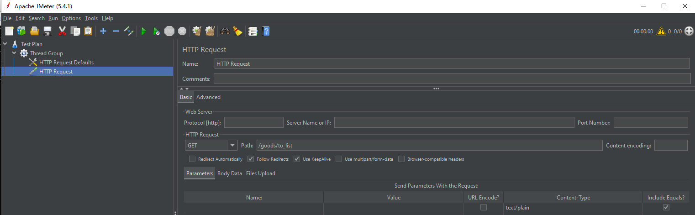This screenshot has width=695, height=215.
Task: Open help with question mark book icon
Action: coord(266,31)
